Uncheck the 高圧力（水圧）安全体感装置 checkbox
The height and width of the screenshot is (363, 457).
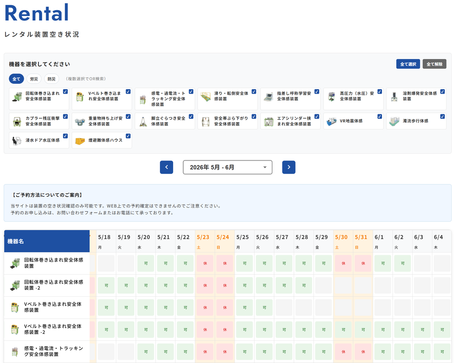(x=380, y=91)
